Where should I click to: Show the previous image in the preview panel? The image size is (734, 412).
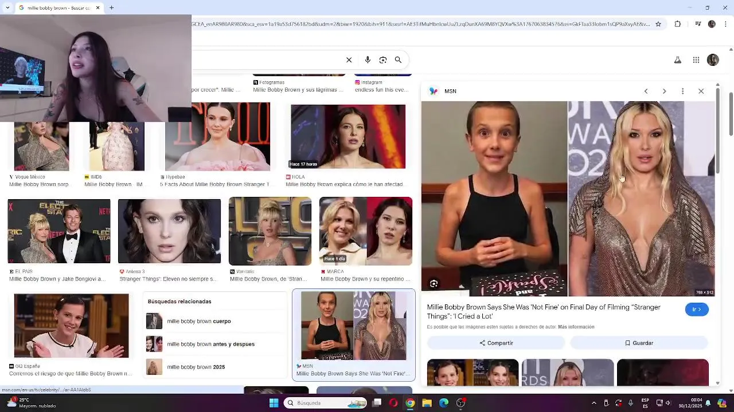[x=646, y=91]
